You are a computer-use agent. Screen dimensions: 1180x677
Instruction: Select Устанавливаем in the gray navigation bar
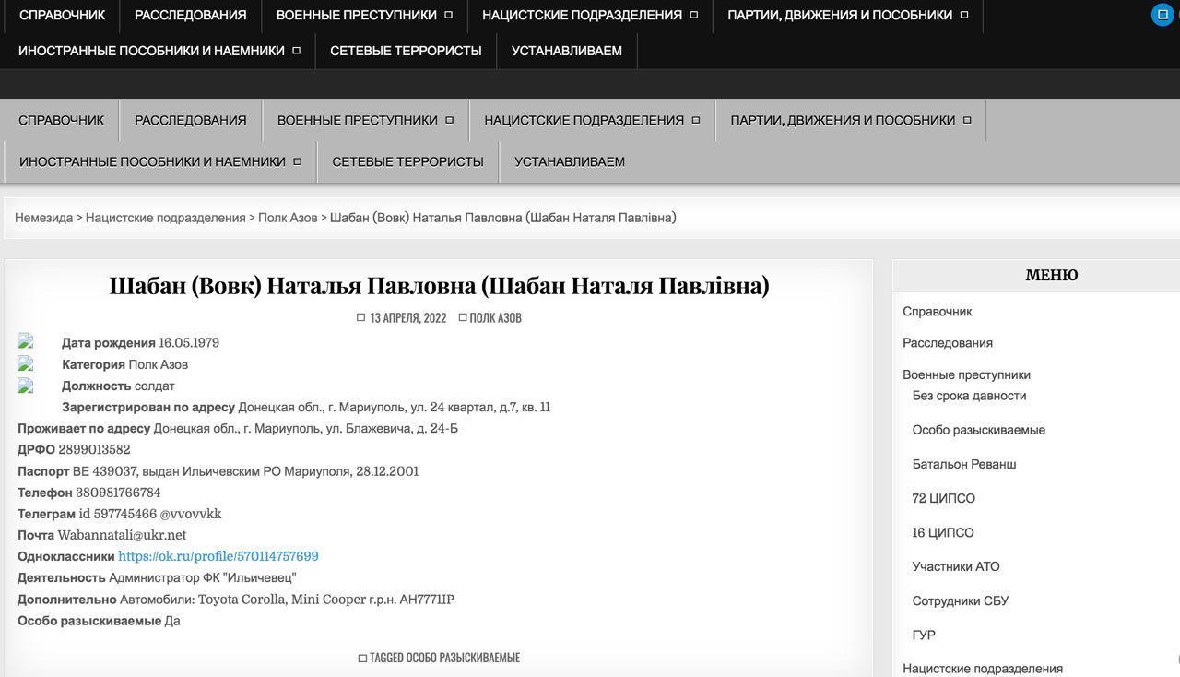tap(569, 161)
